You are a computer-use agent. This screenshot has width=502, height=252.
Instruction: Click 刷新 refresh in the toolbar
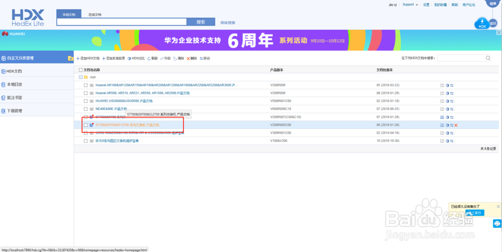pyautogui.click(x=153, y=59)
